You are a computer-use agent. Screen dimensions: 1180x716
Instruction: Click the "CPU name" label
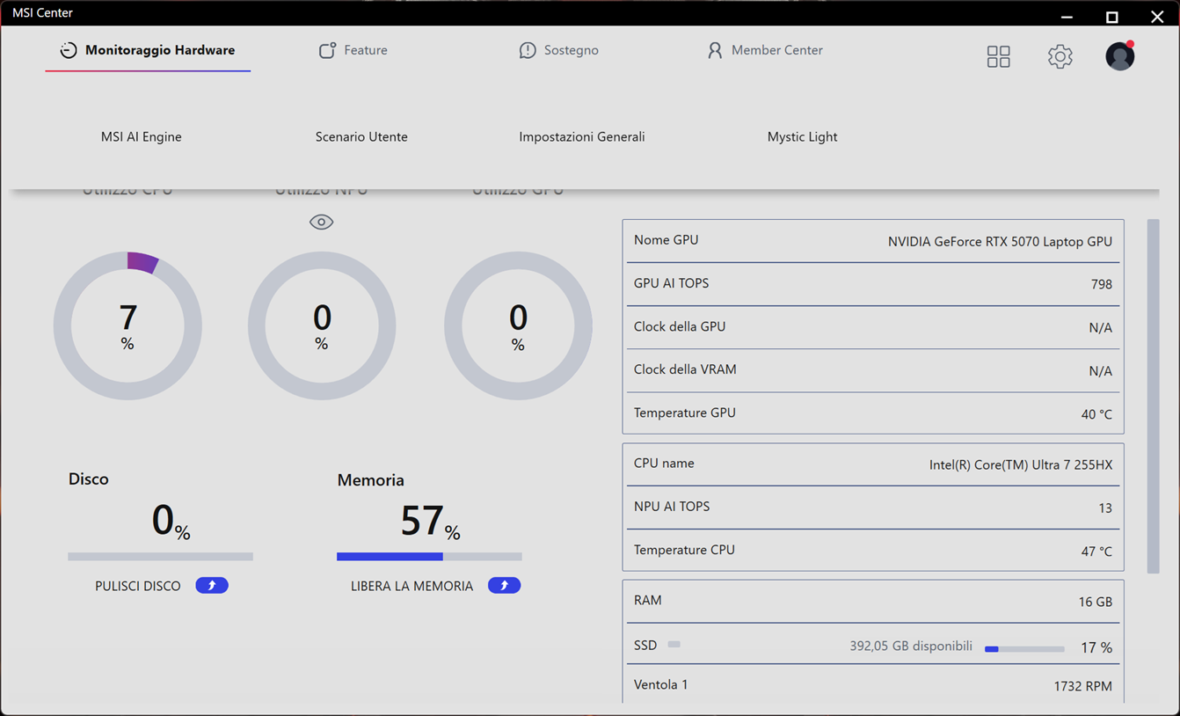(664, 463)
